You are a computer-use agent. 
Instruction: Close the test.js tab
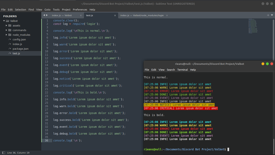tap(115, 15)
